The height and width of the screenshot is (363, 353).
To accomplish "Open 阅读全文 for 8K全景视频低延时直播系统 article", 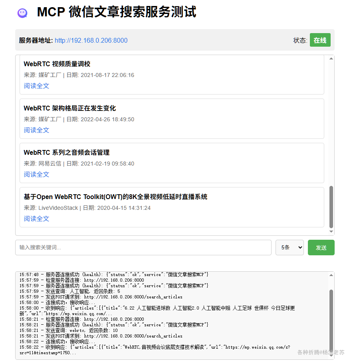I will (36, 219).
